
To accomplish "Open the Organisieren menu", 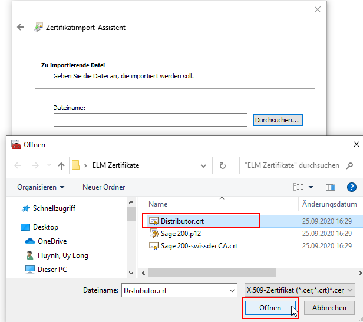I will [x=41, y=187].
